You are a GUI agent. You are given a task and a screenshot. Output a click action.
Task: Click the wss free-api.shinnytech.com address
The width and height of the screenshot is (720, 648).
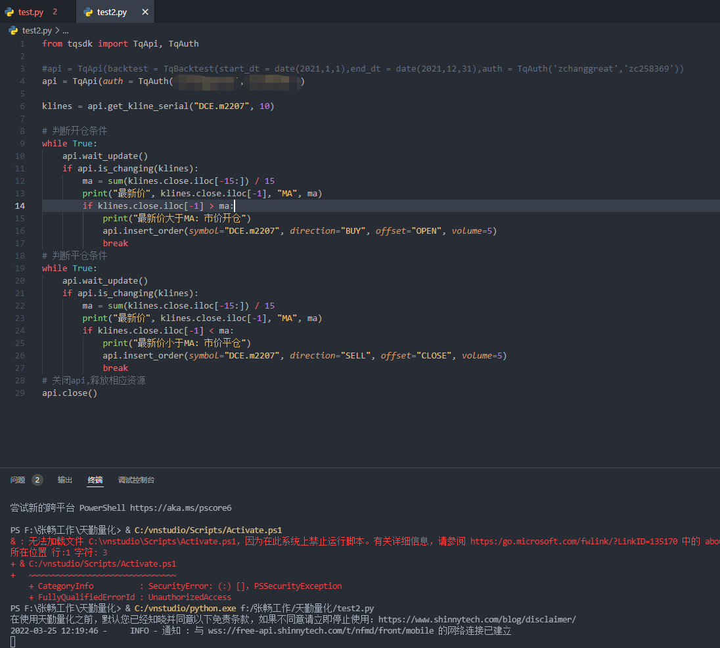321,630
